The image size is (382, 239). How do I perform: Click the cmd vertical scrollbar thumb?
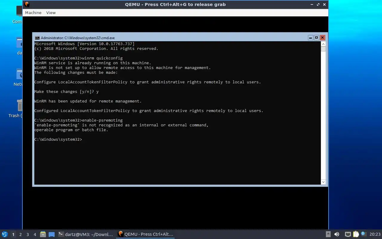click(x=323, y=49)
